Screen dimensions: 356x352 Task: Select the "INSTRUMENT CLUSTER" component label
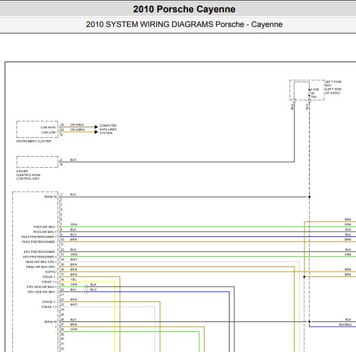coord(33,141)
